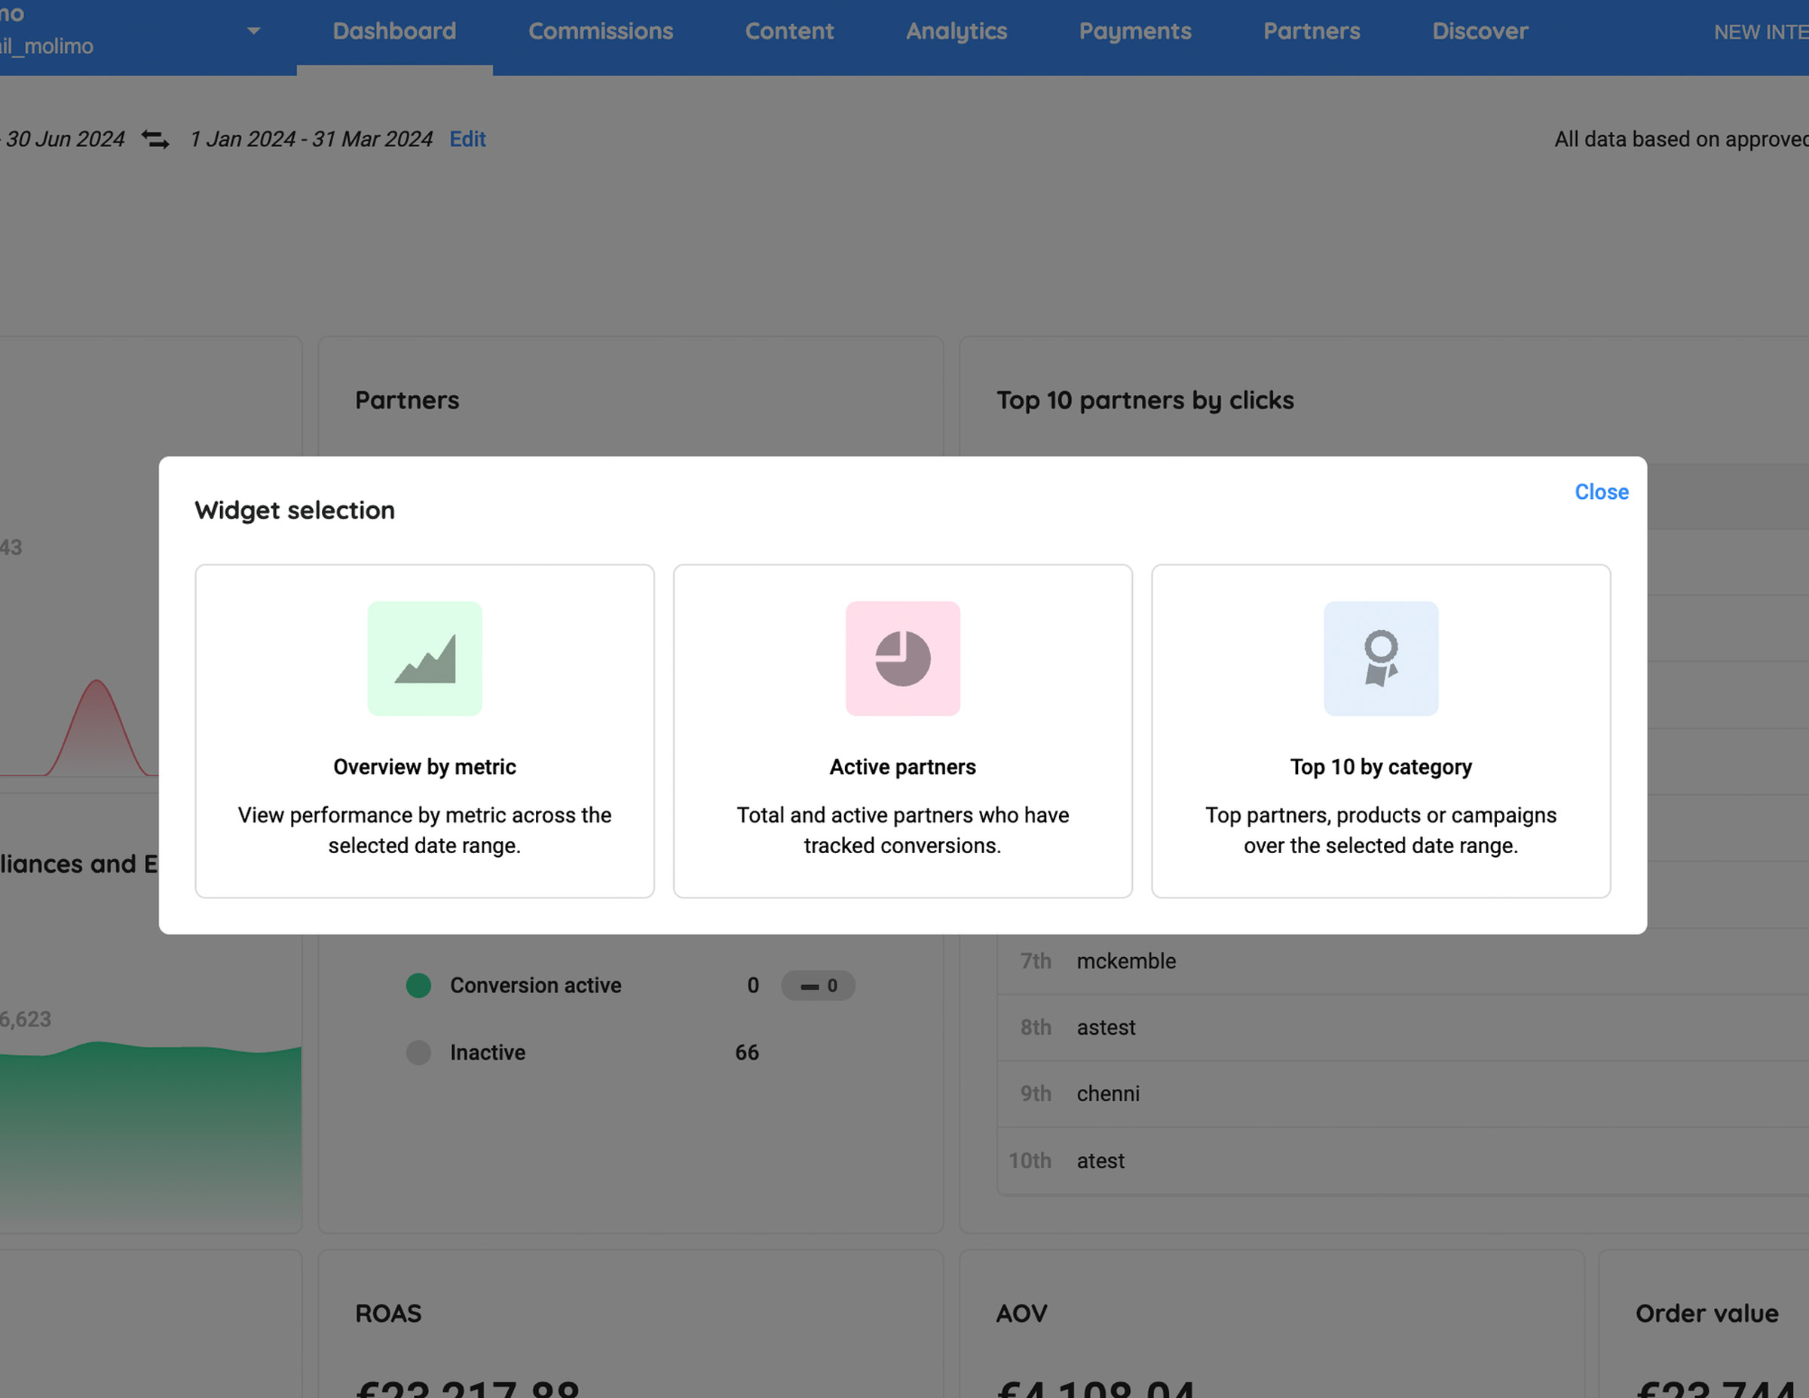Toggle the Inactive legend dot
The image size is (1809, 1398).
tap(418, 1053)
